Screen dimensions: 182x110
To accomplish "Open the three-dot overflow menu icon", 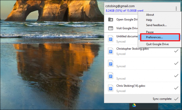I will 176,9.
